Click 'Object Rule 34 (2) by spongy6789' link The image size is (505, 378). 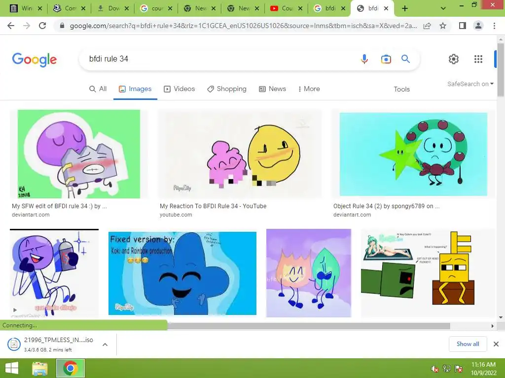[387, 206]
